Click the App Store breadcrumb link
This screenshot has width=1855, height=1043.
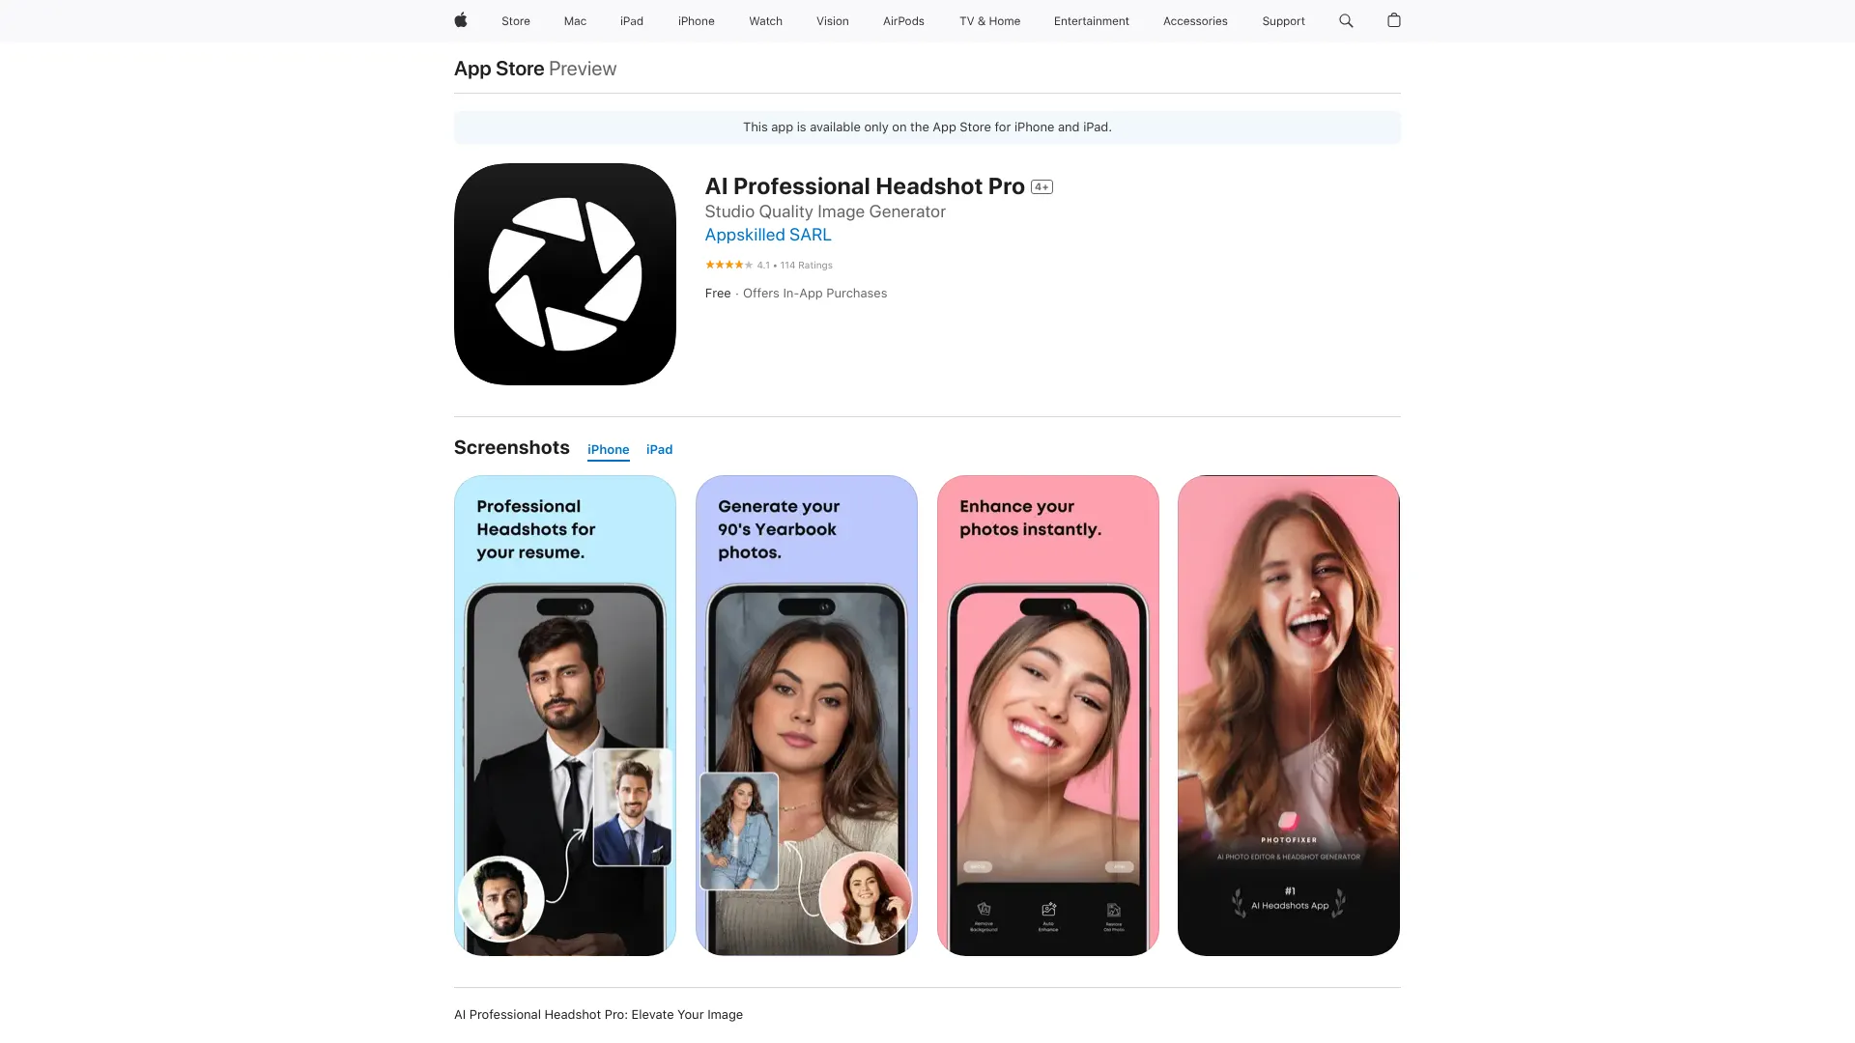click(x=499, y=68)
